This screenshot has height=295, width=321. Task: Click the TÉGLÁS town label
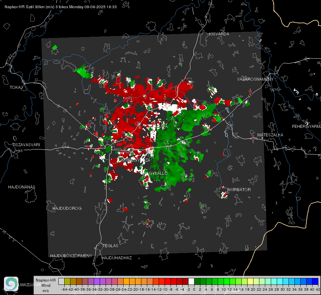[x=110, y=246]
